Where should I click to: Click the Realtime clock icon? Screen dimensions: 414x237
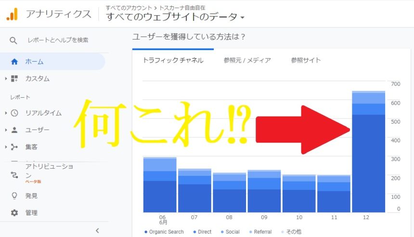point(14,113)
